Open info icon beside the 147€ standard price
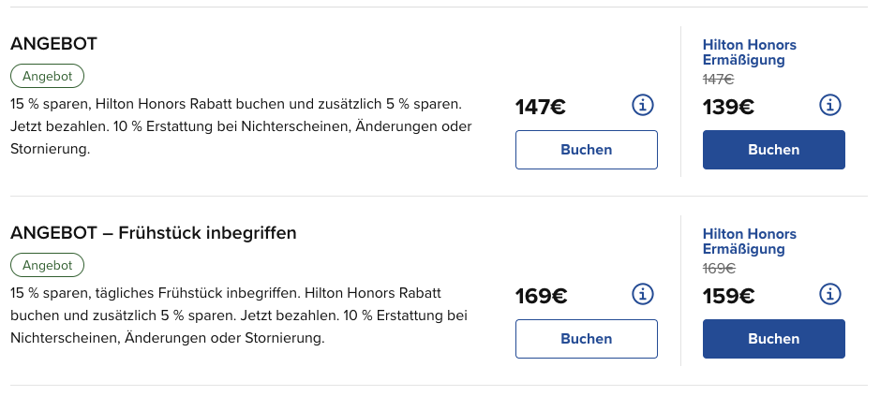880x396 pixels. (643, 105)
